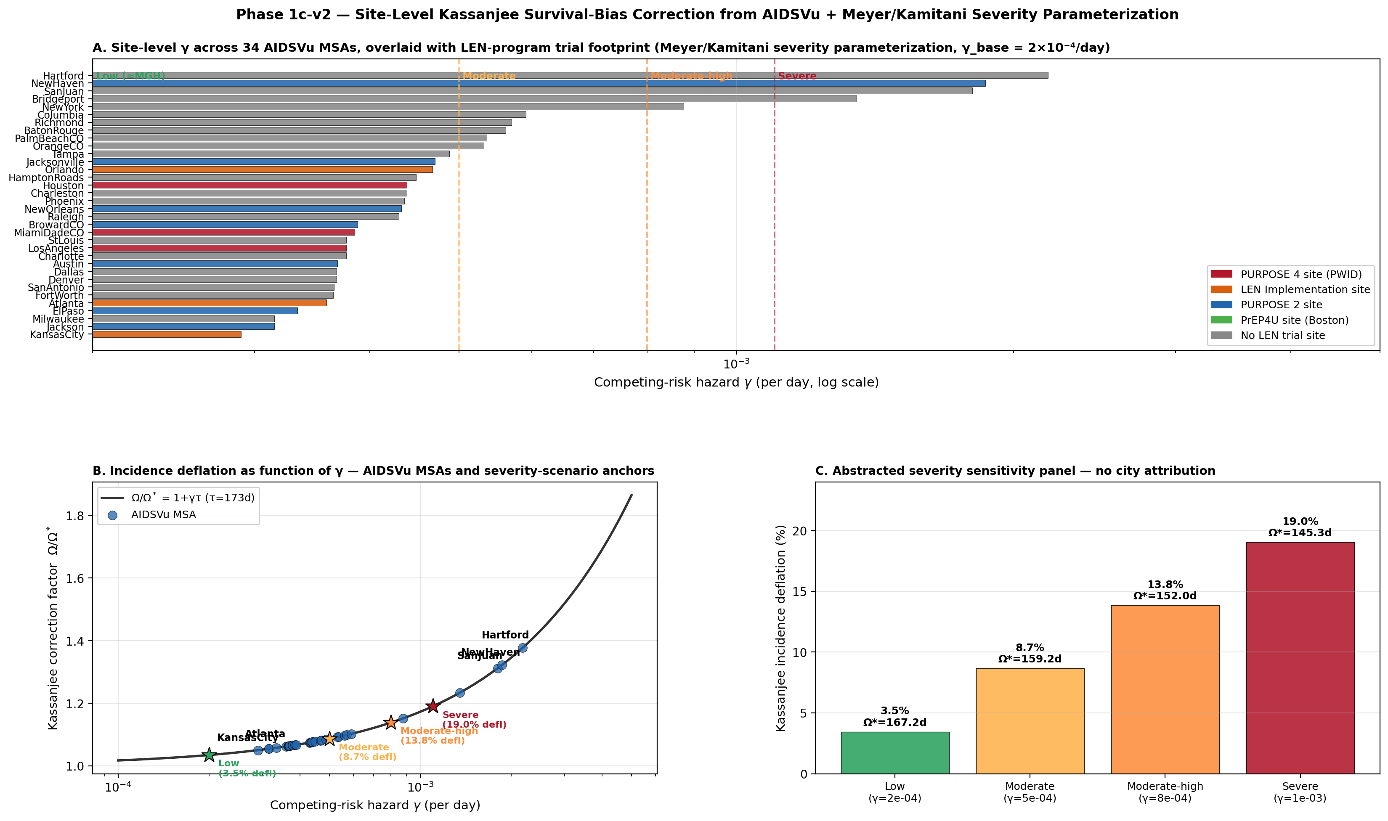Click the 'Low (γ=2e-04)' x-axis tick label

pyautogui.click(x=895, y=792)
